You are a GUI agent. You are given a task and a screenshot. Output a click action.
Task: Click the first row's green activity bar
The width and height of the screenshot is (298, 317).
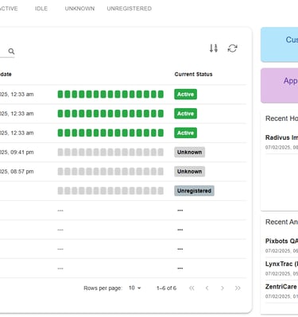(110, 95)
